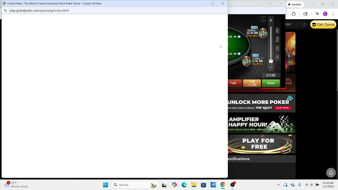Screen dimensions: 338x190
Task: View site information icon in address bar
Action: 5,11
